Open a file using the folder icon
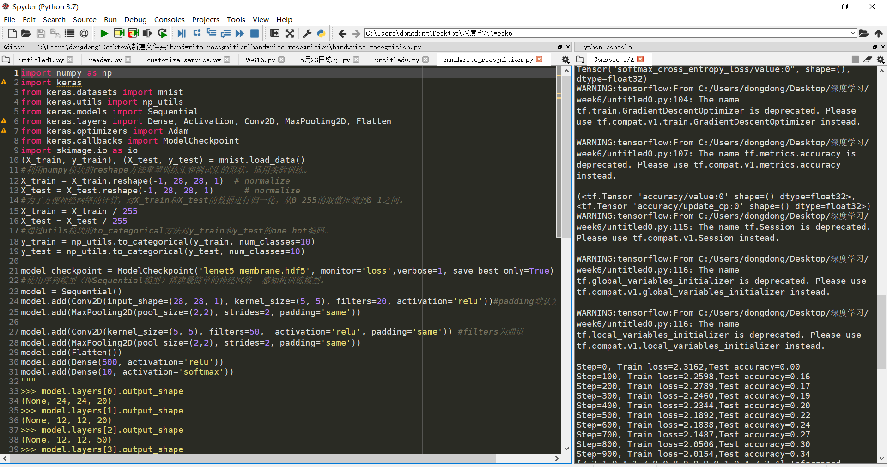 pyautogui.click(x=26, y=33)
